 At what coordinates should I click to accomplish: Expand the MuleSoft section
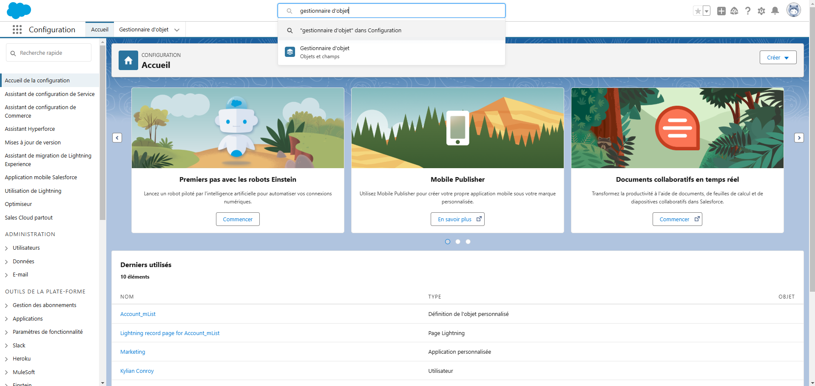click(x=6, y=372)
